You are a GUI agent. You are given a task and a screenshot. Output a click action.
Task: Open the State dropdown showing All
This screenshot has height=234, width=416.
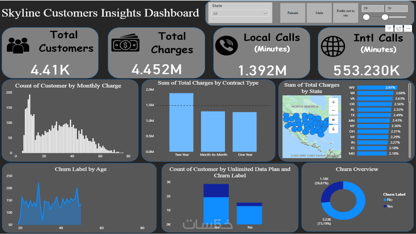240,13
